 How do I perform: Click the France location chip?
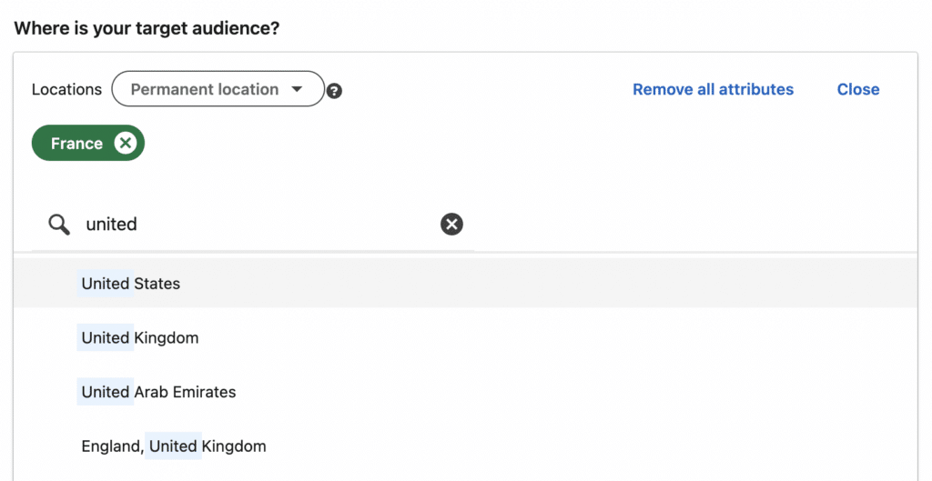tap(88, 143)
